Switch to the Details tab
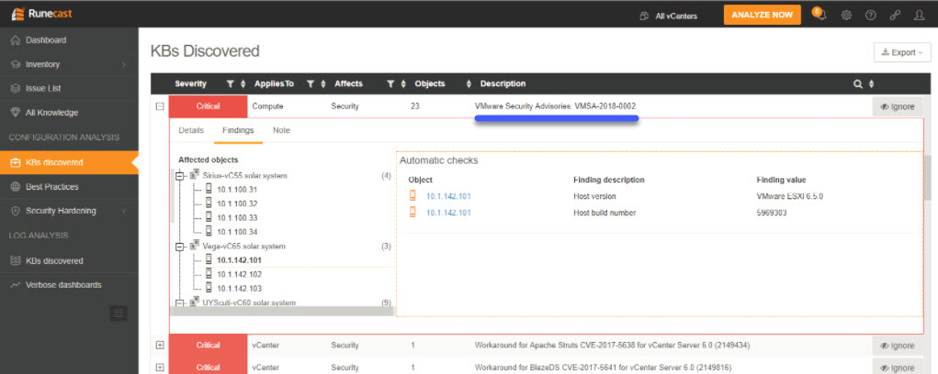This screenshot has height=374, width=938. [191, 130]
